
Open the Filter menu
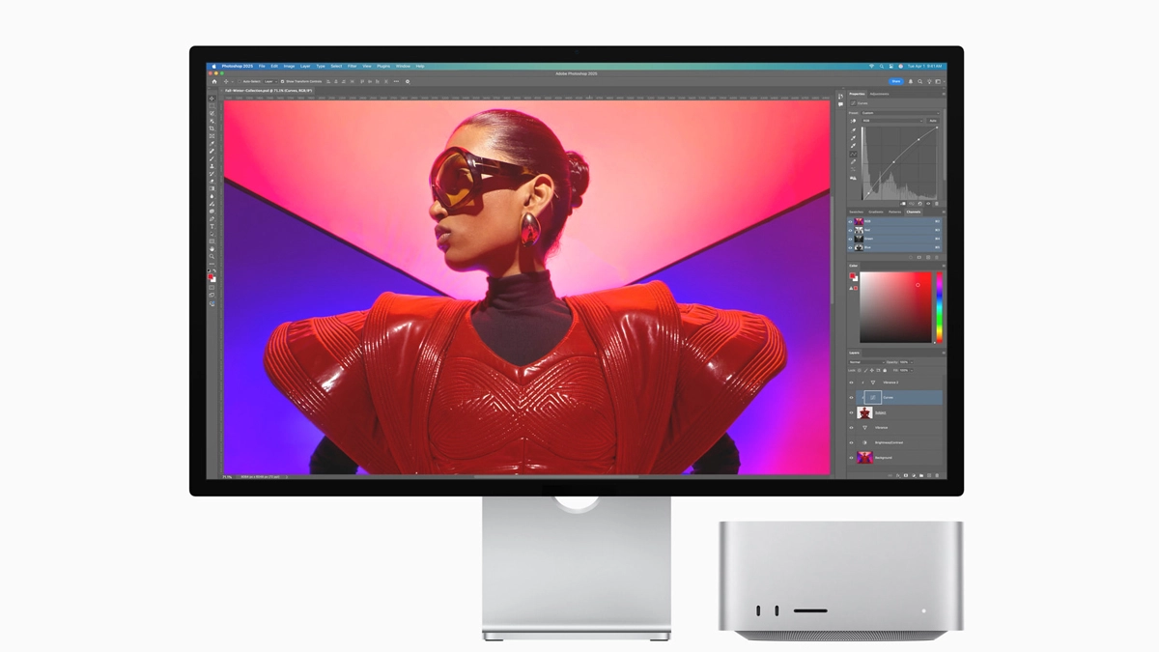[352, 66]
